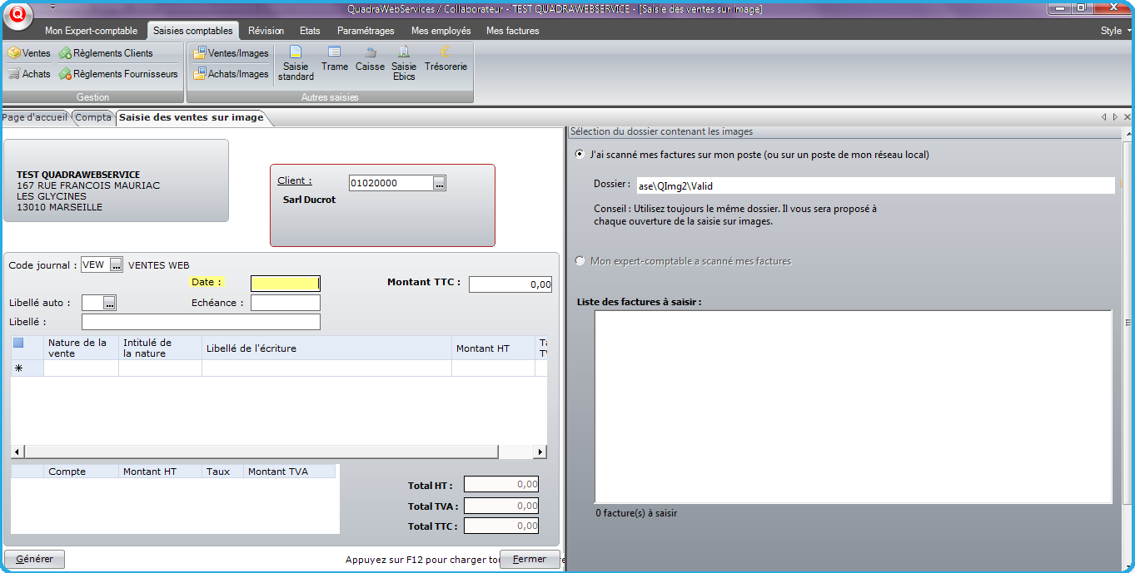Open the Etats ribbon tab
This screenshot has height=573, width=1135.
click(310, 31)
